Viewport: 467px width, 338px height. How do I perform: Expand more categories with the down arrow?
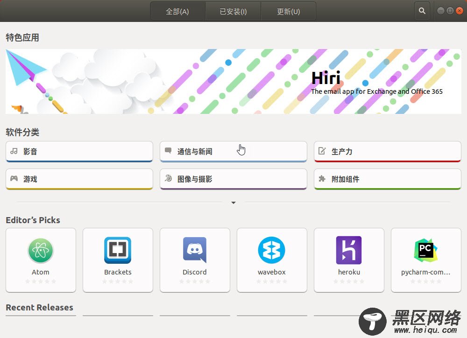pyautogui.click(x=233, y=203)
